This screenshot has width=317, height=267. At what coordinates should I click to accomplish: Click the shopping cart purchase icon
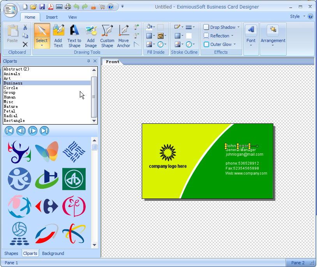click(x=102, y=7)
